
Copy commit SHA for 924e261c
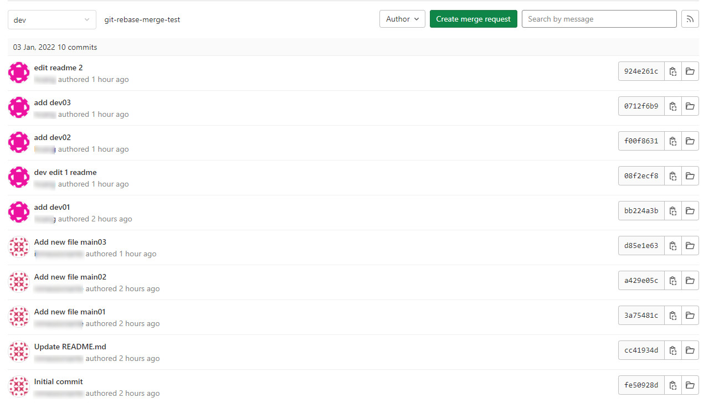tap(673, 71)
